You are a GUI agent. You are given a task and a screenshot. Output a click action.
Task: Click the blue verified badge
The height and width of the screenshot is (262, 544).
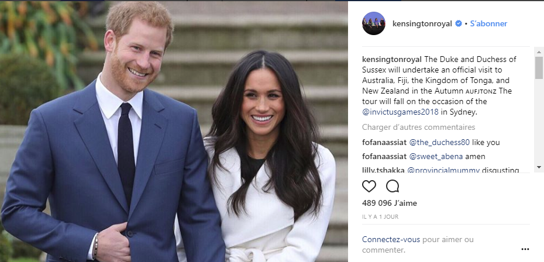[459, 23]
